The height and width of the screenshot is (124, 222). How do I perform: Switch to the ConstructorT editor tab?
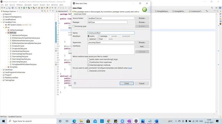coord(195,11)
